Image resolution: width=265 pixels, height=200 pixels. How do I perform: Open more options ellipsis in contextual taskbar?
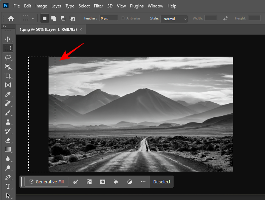(143, 182)
